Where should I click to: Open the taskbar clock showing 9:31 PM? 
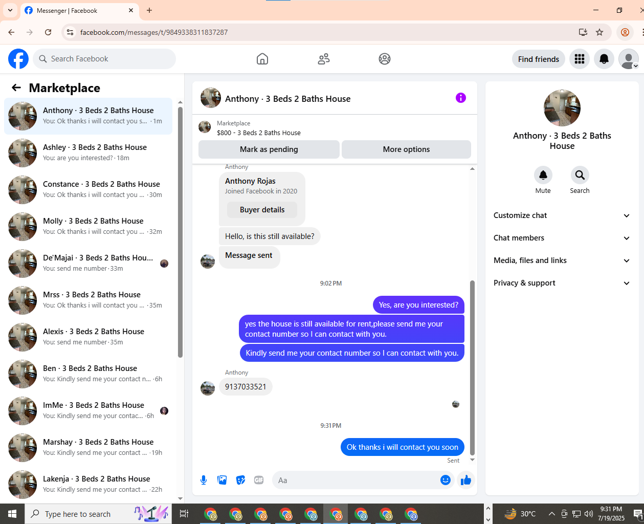pyautogui.click(x=611, y=514)
